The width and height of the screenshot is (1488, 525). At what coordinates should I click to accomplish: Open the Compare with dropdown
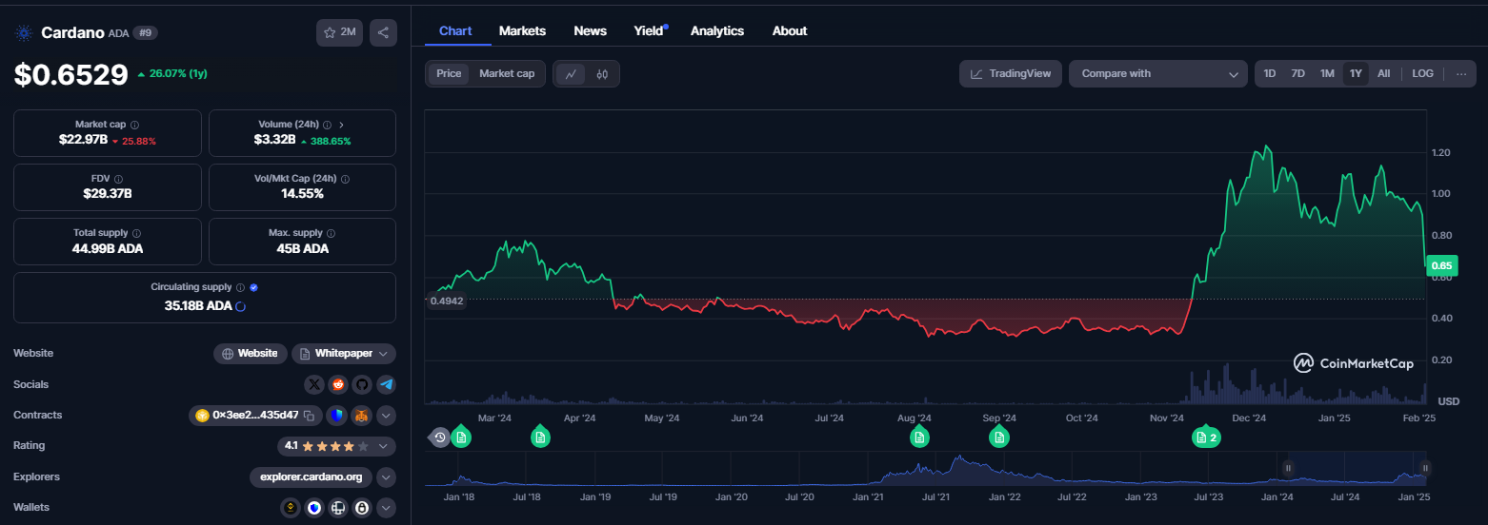click(1157, 74)
